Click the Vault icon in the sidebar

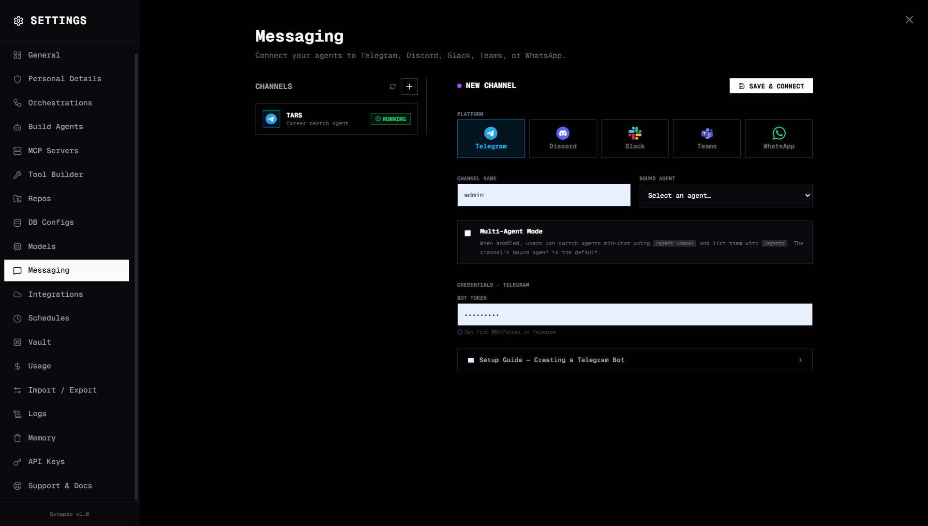[17, 342]
